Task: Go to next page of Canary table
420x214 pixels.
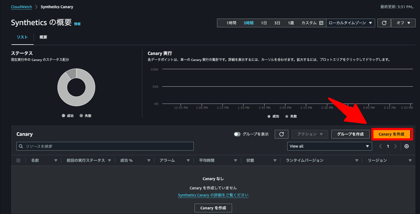Action: 395,146
